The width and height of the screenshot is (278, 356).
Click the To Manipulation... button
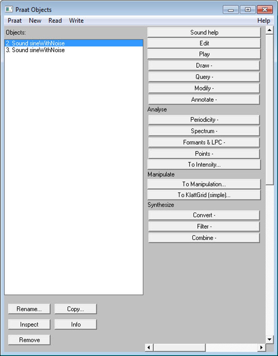point(204,184)
